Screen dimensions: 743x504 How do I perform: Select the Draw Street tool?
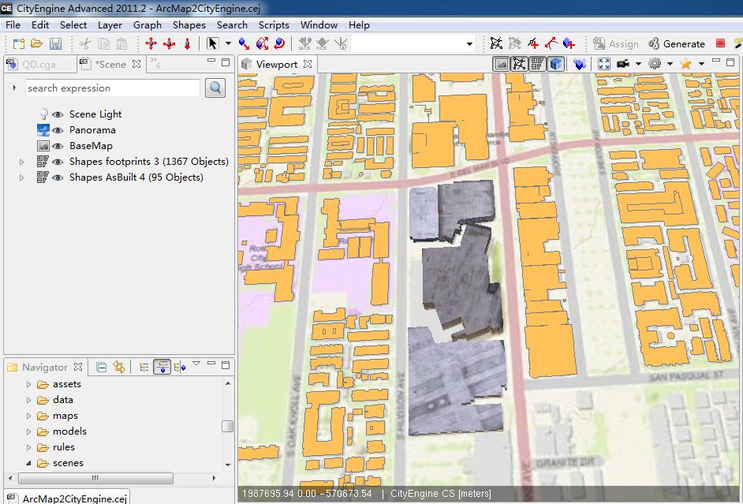533,43
